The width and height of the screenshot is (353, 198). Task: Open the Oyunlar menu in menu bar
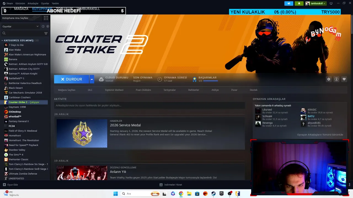[x=45, y=3]
